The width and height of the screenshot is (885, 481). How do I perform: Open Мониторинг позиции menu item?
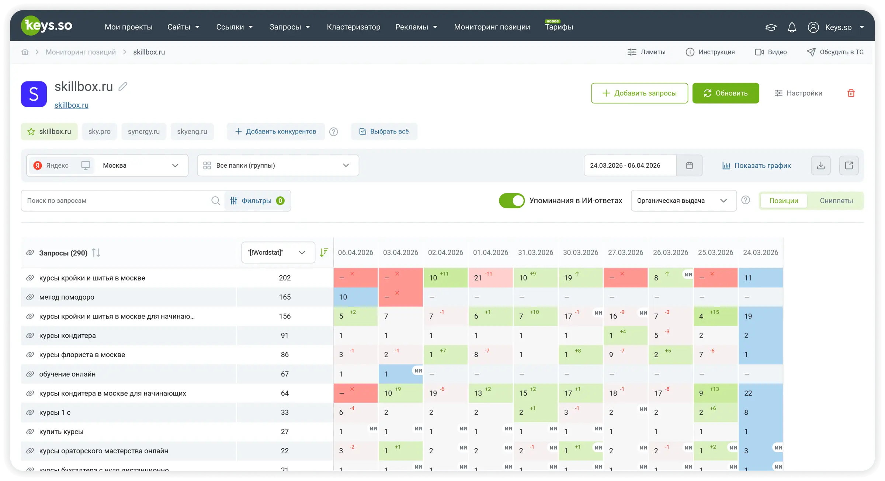pyautogui.click(x=492, y=27)
